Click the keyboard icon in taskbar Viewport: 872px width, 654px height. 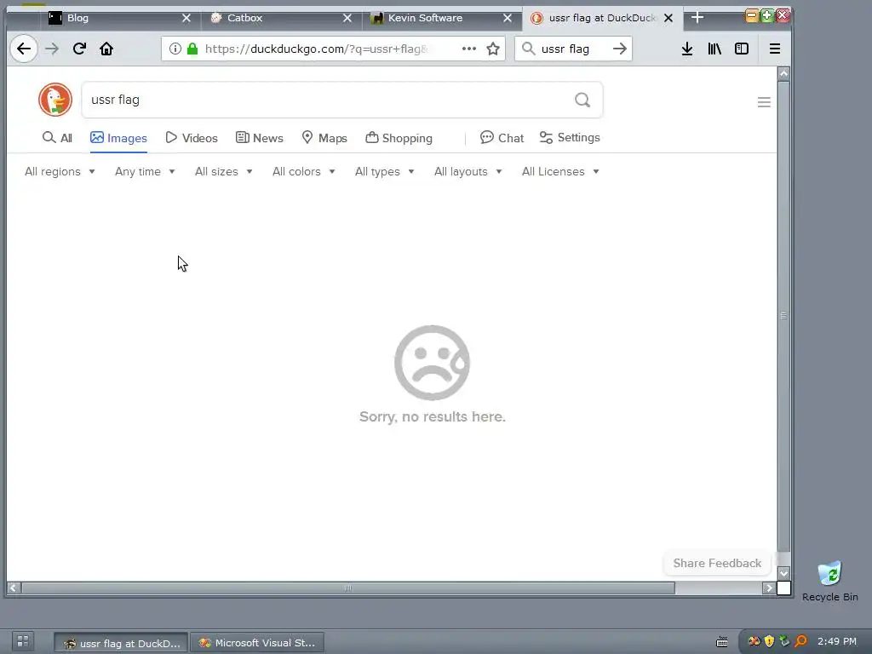click(x=722, y=642)
